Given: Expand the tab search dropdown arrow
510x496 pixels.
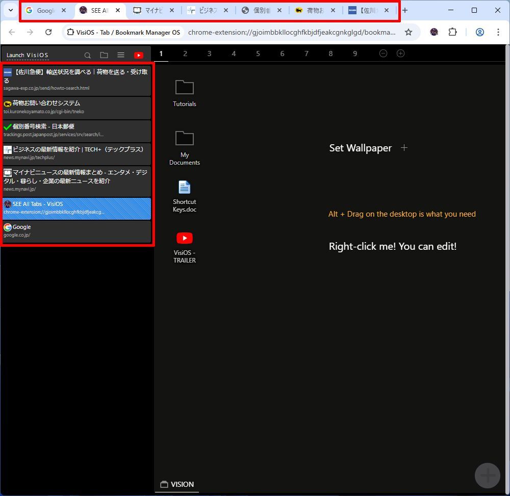Looking at the screenshot, I should (x=11, y=10).
